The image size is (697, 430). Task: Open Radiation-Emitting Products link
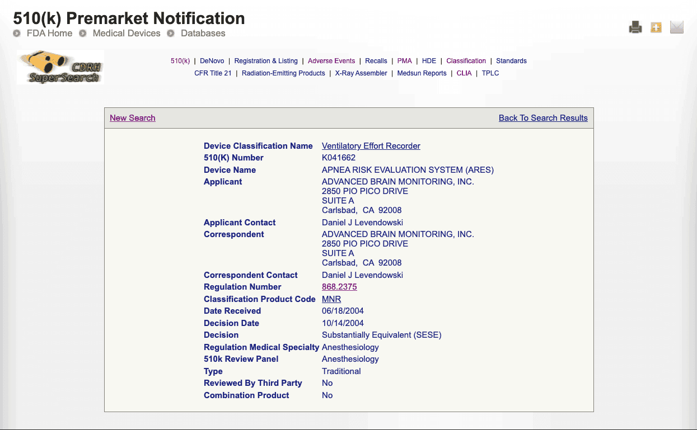[x=283, y=73]
